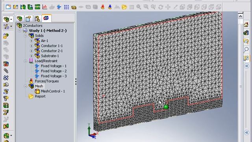Open the dropdown arrow beside the bottom-left green icon
This screenshot has height=142, width=252.
click(11, 136)
